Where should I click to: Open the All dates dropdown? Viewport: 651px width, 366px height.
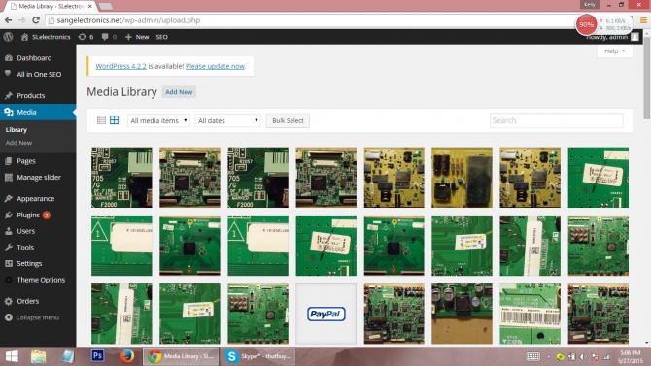point(227,120)
